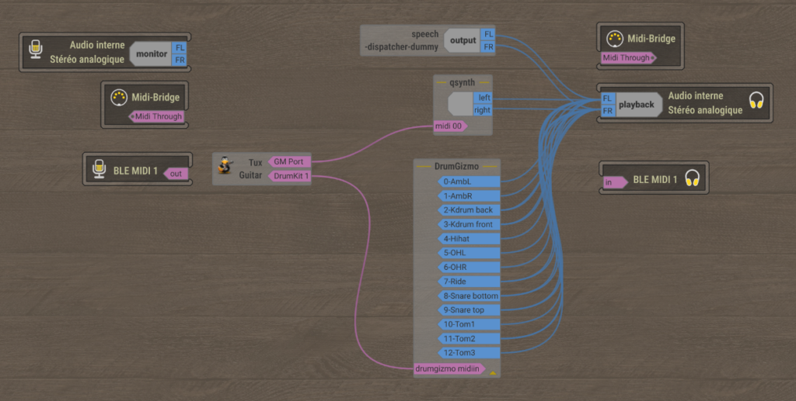Image resolution: width=796 pixels, height=401 pixels.
Task: Click the monitor port group label
Action: (152, 54)
